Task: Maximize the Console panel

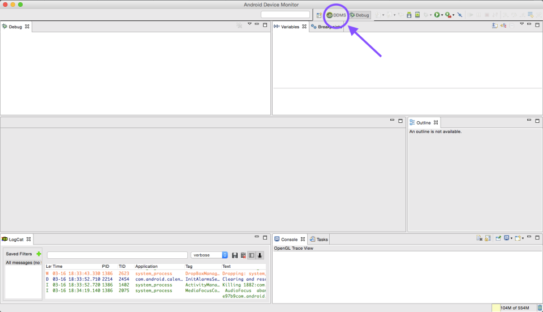Action: coord(537,238)
